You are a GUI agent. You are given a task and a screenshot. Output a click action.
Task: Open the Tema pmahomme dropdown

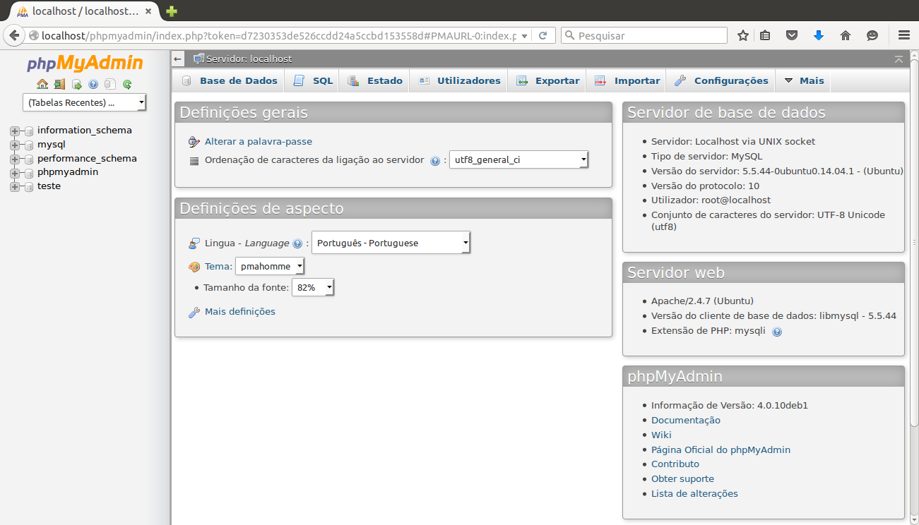coord(270,267)
